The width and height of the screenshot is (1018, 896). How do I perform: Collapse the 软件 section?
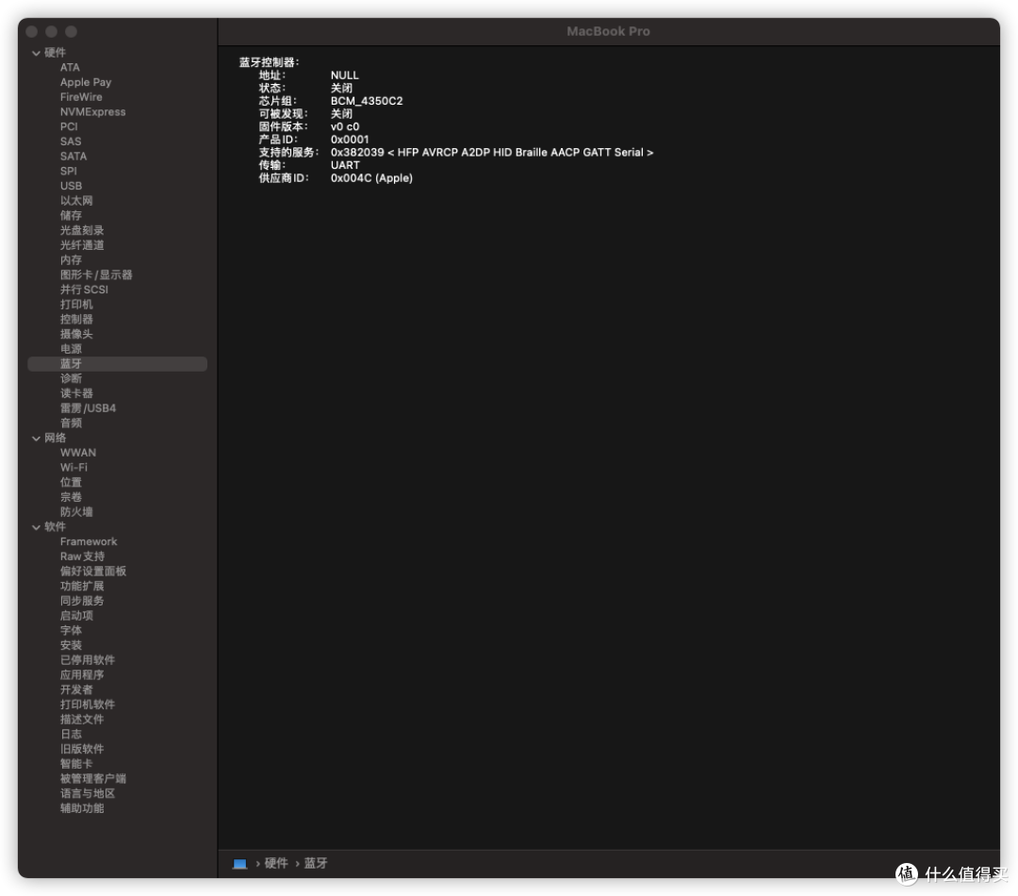tap(36, 526)
